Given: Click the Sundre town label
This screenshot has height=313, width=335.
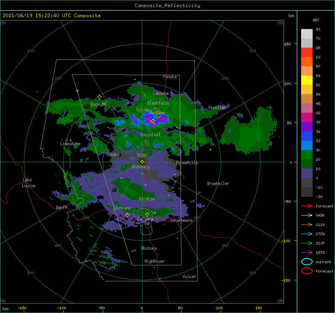Looking at the screenshot, I should [113, 154].
